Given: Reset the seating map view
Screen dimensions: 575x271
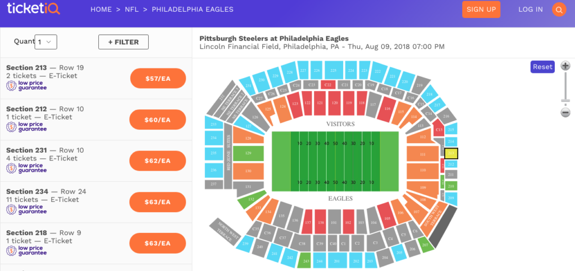Looking at the screenshot, I should click(542, 67).
